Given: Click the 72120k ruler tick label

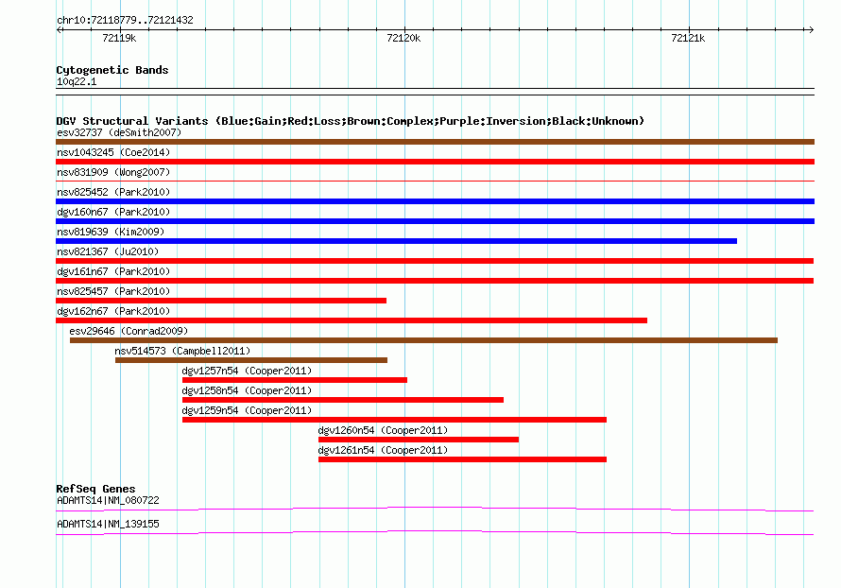Looking at the screenshot, I should coord(403,38).
